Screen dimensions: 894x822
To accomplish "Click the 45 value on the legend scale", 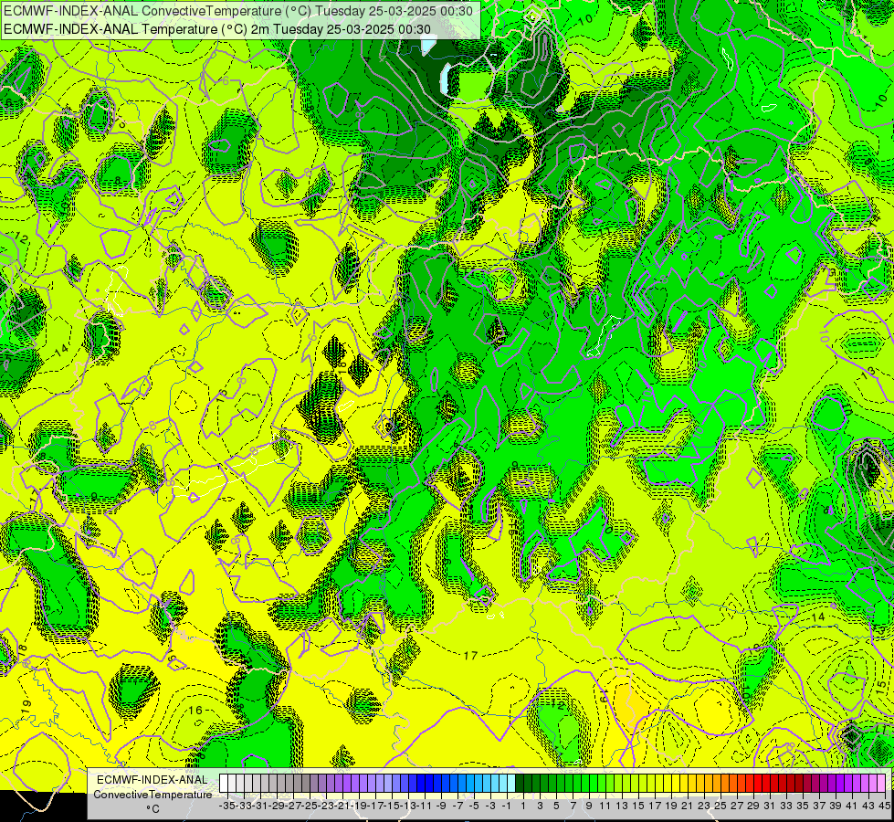I will click(x=884, y=806).
